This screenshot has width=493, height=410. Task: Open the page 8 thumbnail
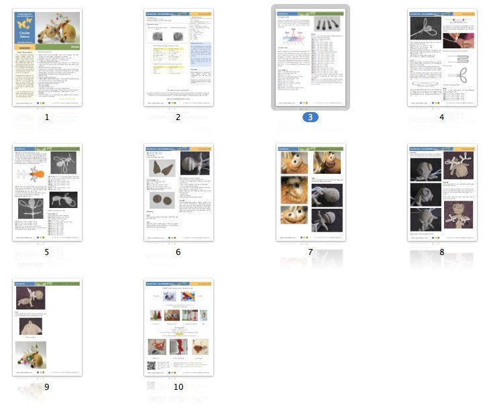tap(442, 193)
